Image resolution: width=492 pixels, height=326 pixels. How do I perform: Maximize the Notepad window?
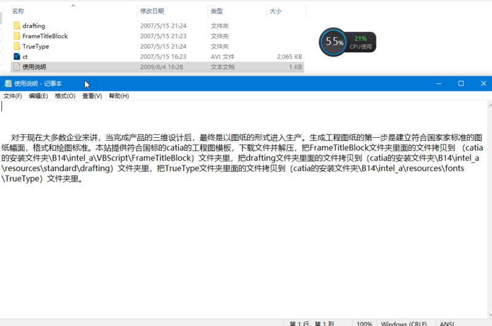pos(461,84)
